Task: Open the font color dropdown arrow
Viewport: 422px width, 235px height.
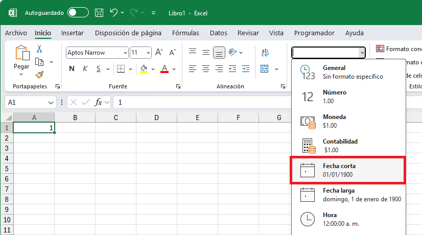Action: click(x=174, y=69)
